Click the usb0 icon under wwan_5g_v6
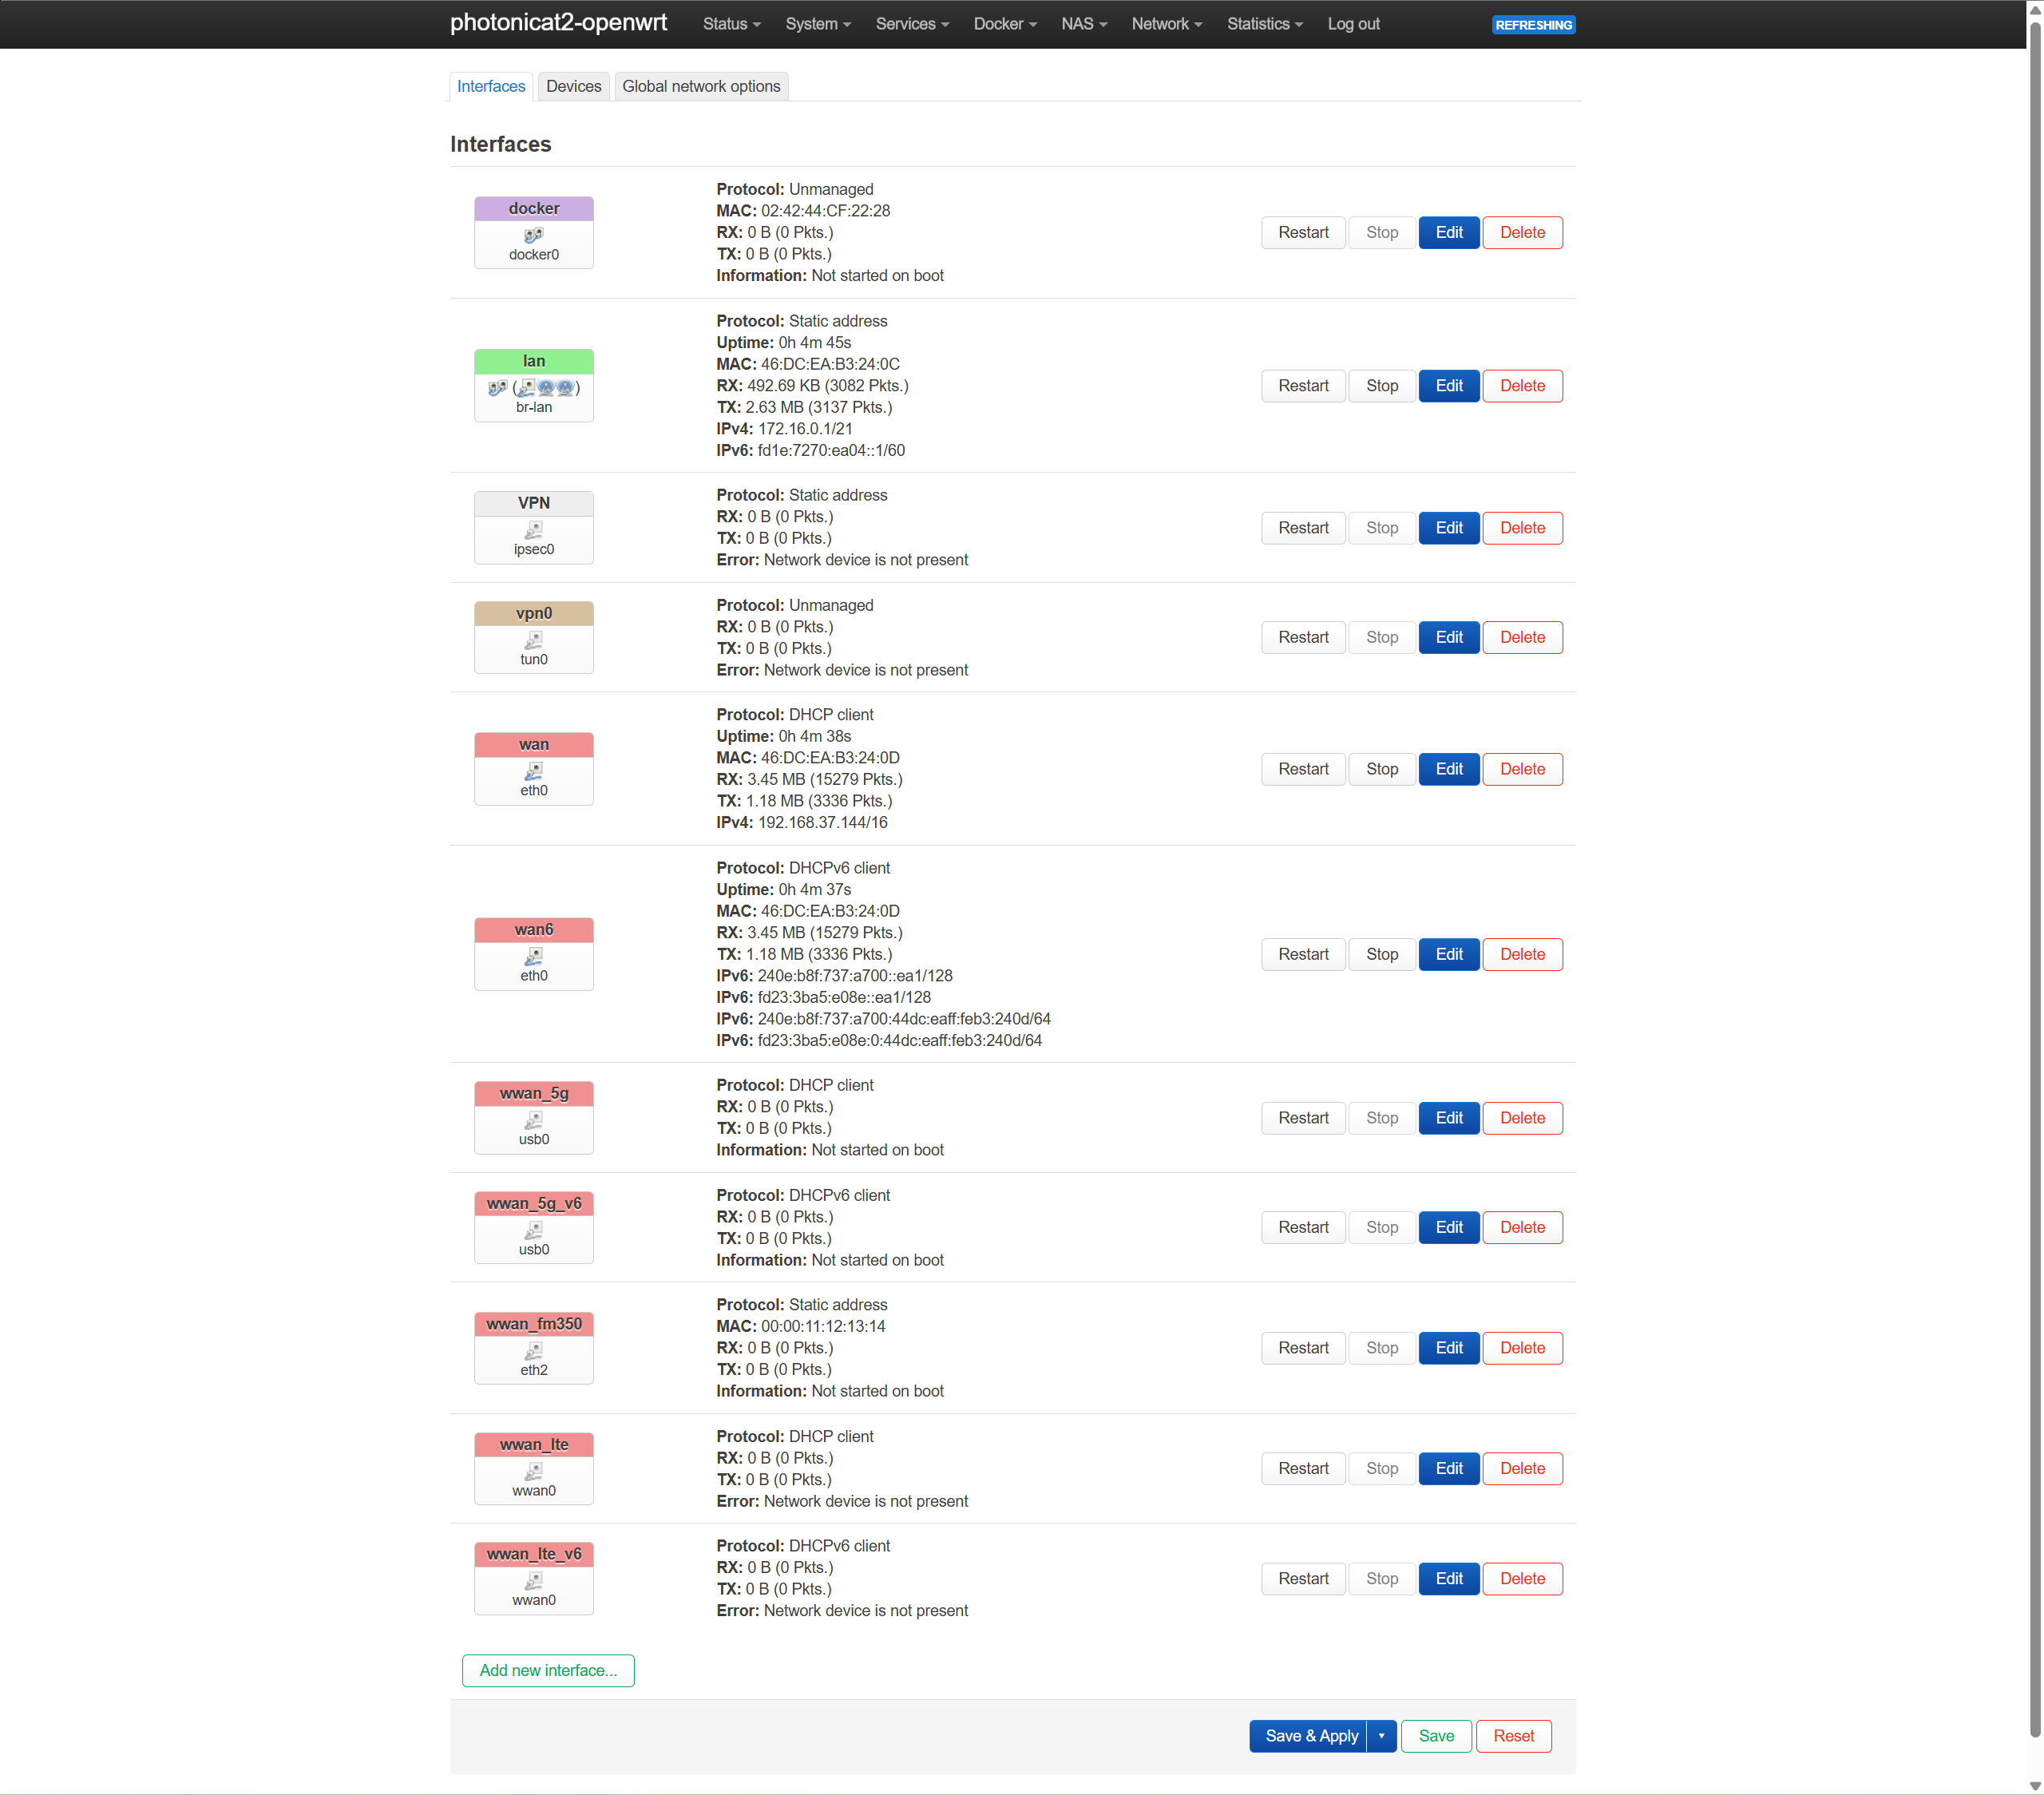Viewport: 2044px width, 1795px height. click(534, 1232)
